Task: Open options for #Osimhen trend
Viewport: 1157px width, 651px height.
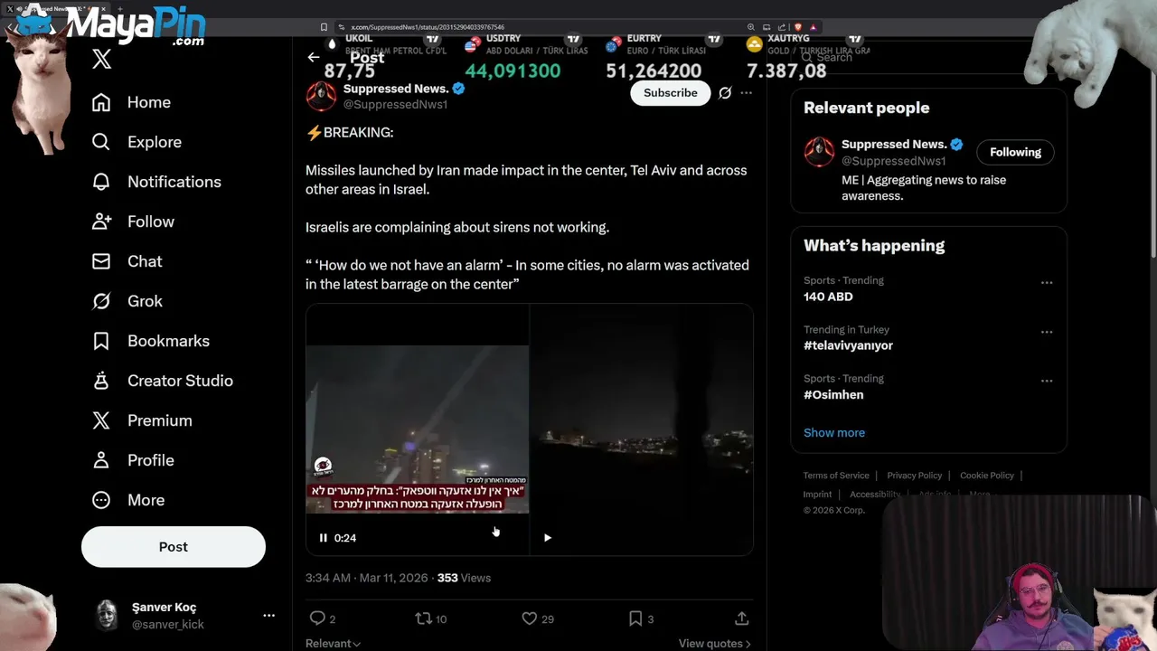Action: pos(1047,381)
